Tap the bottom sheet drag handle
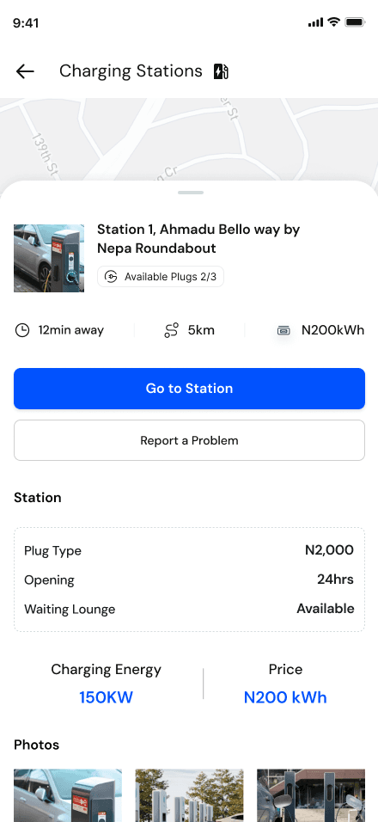This screenshot has height=822, width=378. pyautogui.click(x=191, y=193)
